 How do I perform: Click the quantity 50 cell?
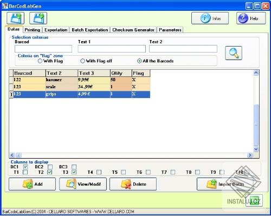121,80
